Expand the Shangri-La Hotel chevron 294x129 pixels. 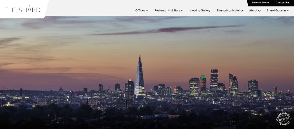pyautogui.click(x=242, y=11)
